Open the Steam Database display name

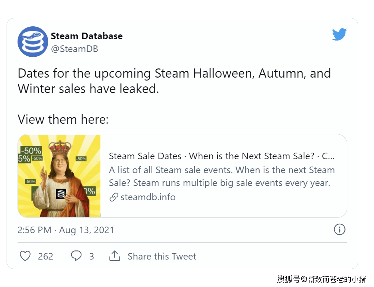(x=87, y=36)
